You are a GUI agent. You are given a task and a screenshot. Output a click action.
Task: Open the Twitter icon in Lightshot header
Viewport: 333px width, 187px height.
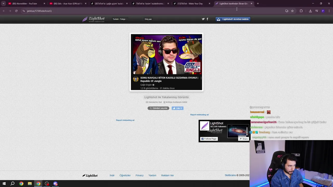click(x=203, y=19)
